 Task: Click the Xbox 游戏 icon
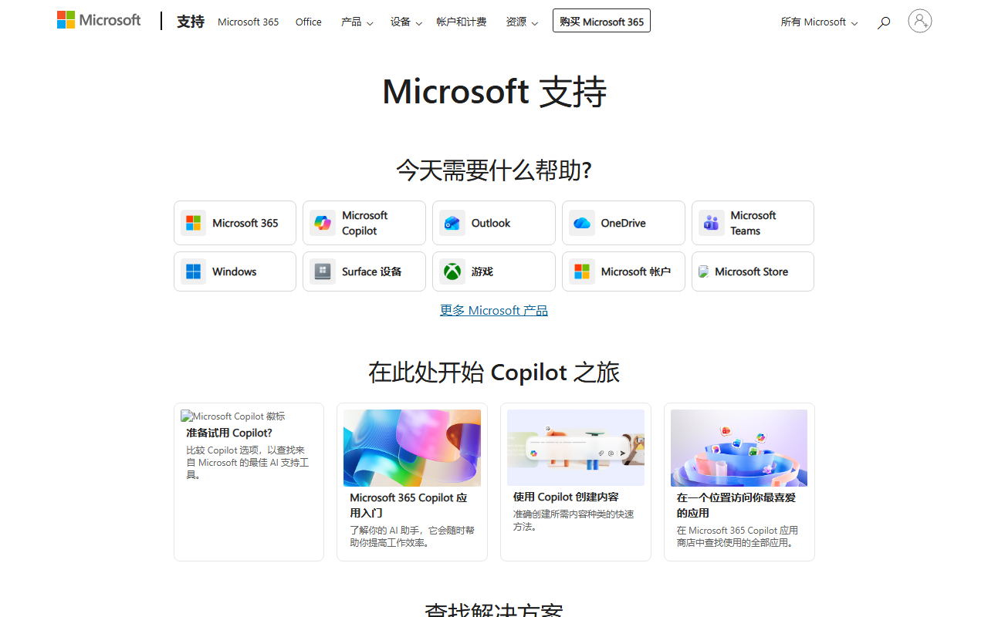(x=452, y=271)
